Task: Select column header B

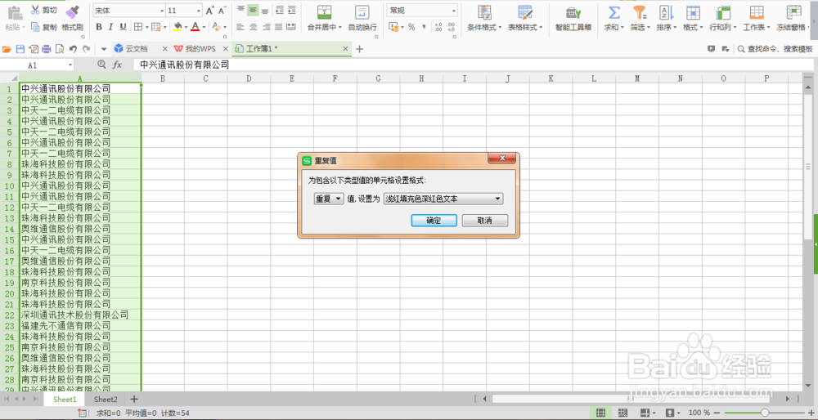Action: [x=163, y=78]
